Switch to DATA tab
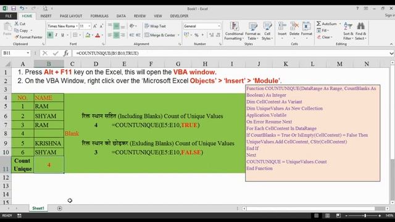395x222 pixels. click(x=121, y=16)
